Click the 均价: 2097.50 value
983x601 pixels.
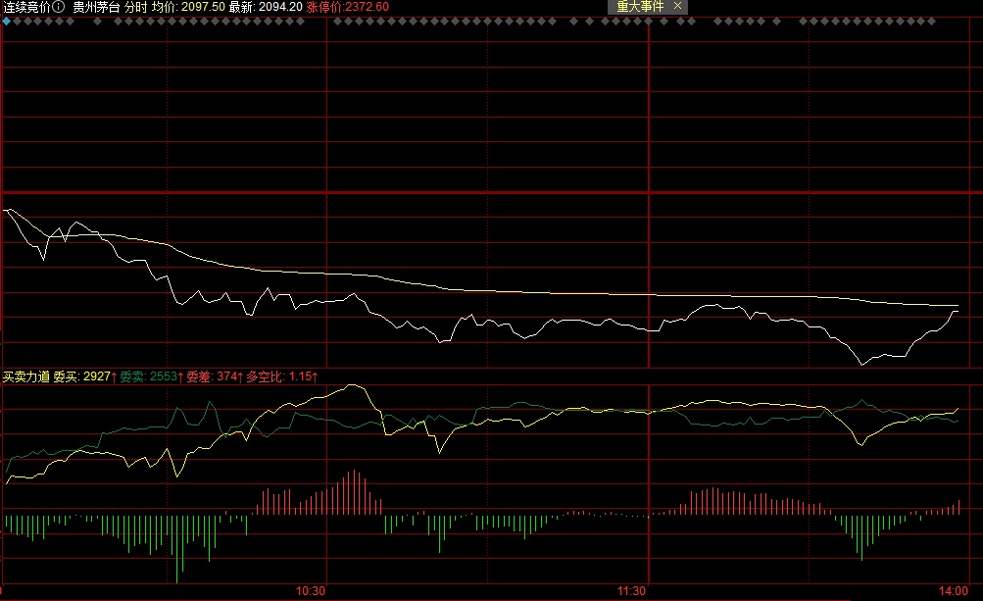188,7
